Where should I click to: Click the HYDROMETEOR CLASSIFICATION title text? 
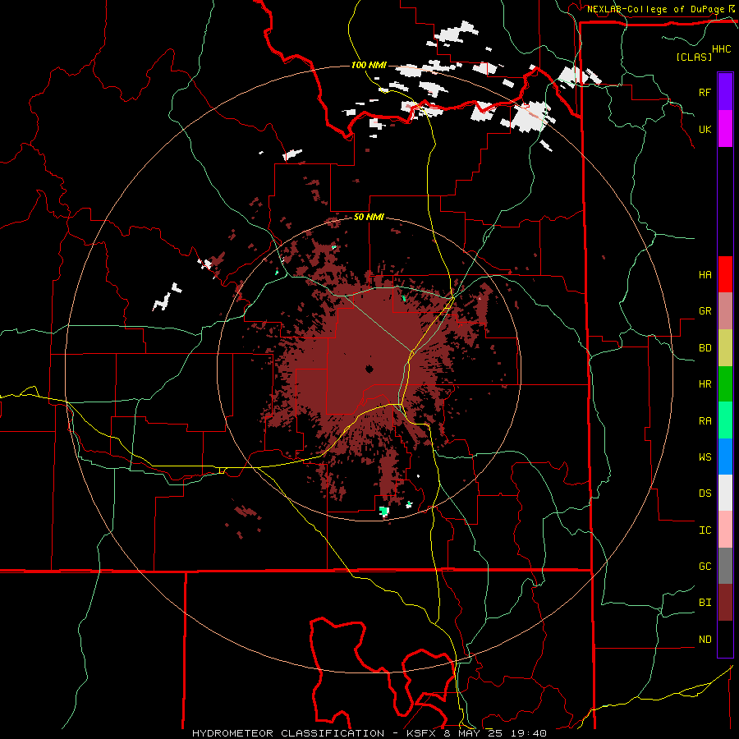pyautogui.click(x=288, y=733)
